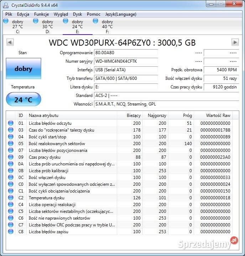Go to next disk with right arrow

[235, 42]
